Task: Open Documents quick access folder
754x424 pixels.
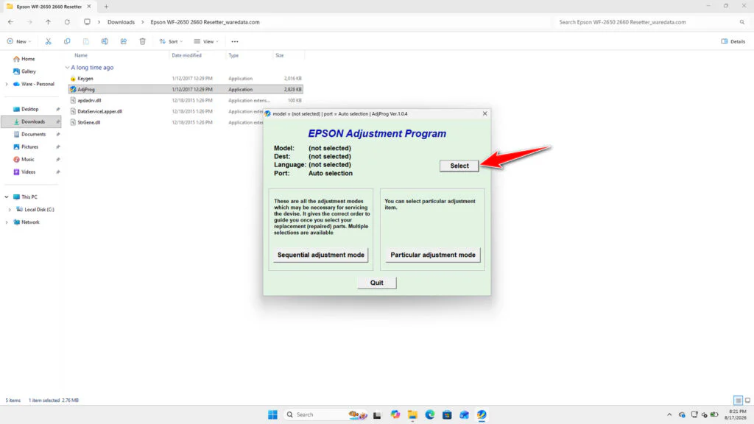Action: click(29, 134)
